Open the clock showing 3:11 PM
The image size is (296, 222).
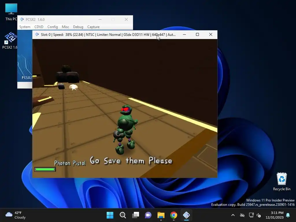275,215
